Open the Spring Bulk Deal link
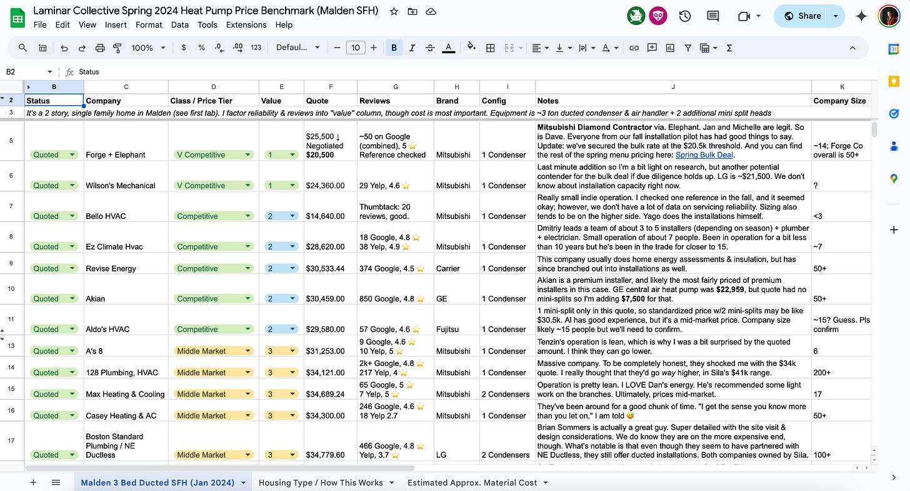Image resolution: width=910 pixels, height=491 pixels. [x=704, y=154]
